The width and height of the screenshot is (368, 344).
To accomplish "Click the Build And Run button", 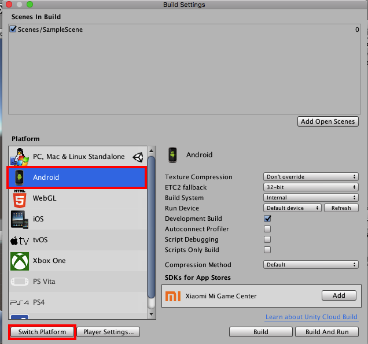I will click(x=327, y=332).
